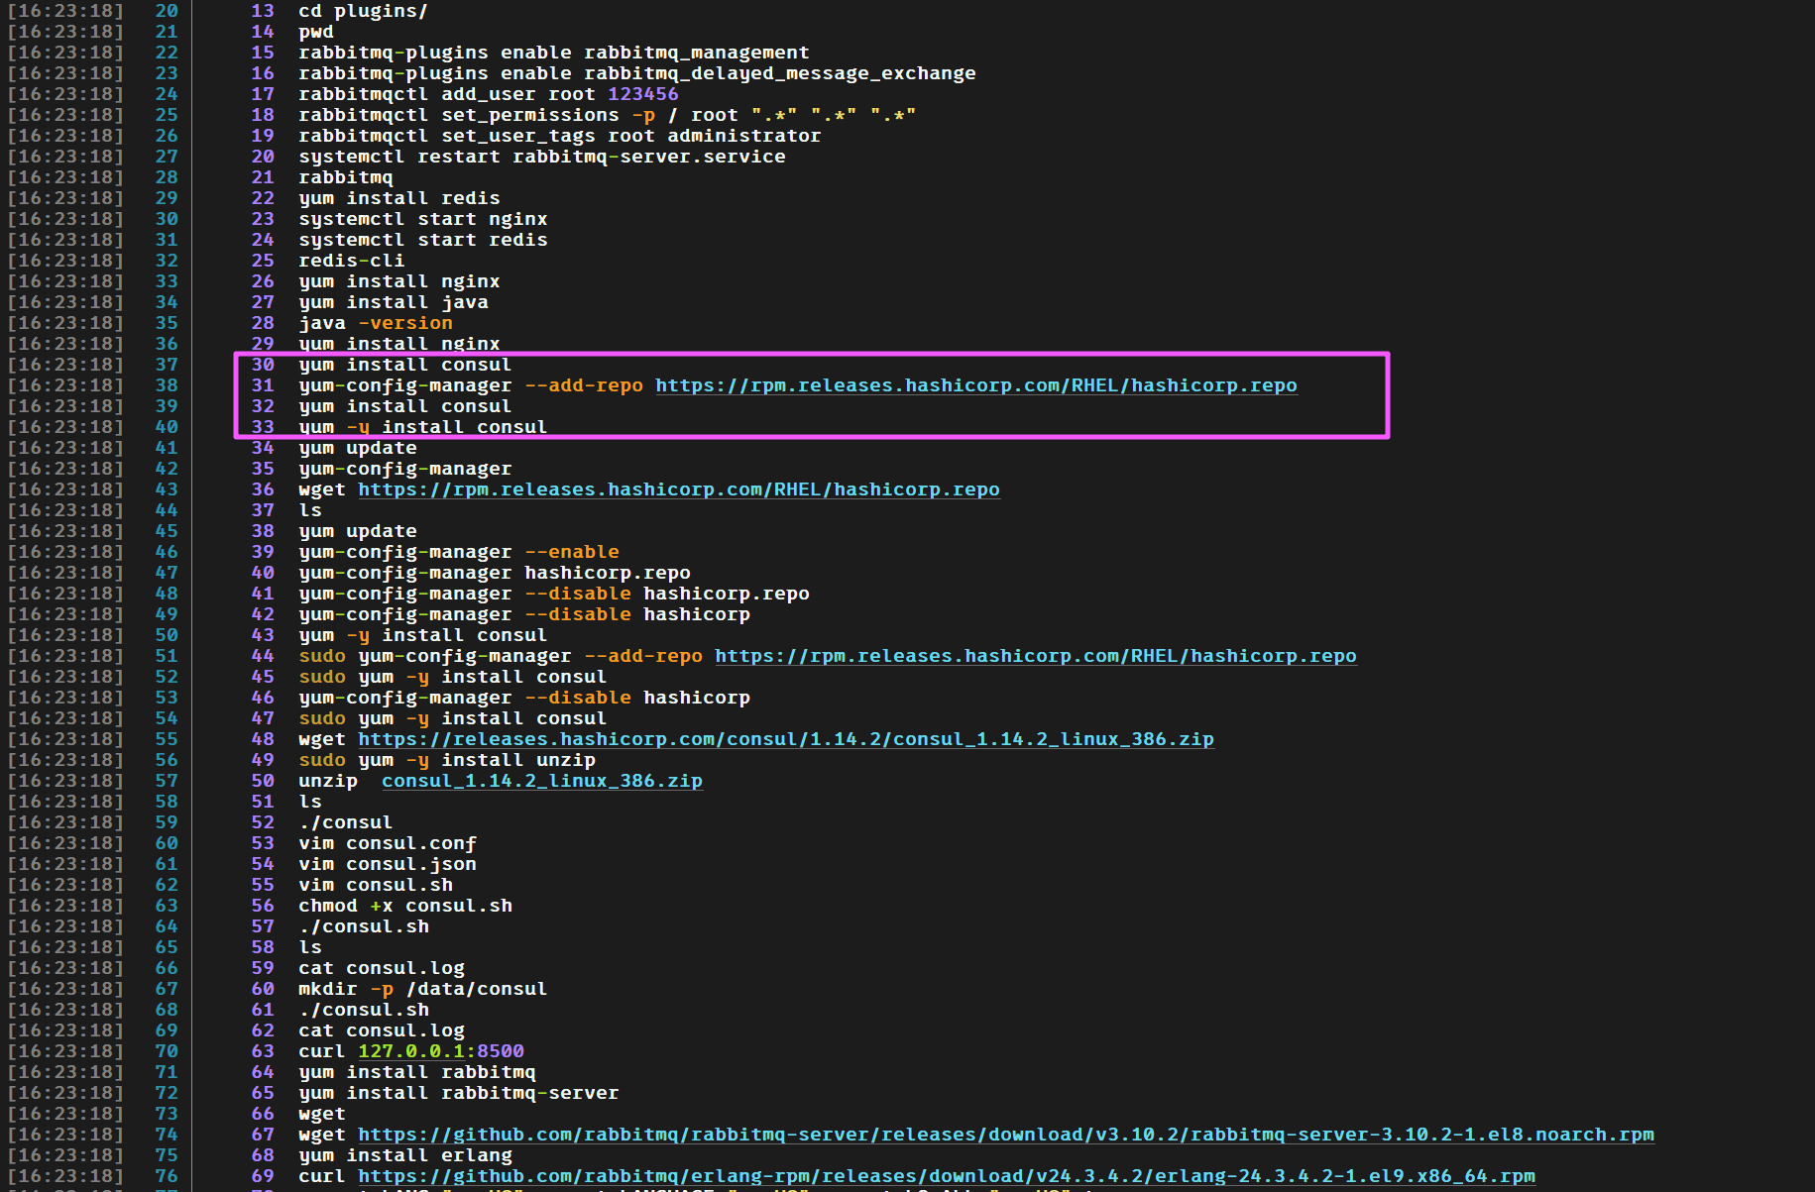The height and width of the screenshot is (1192, 1815).
Task: Click 'yum-config-manager hashicorp.repo' on line 40
Action: pos(495,573)
